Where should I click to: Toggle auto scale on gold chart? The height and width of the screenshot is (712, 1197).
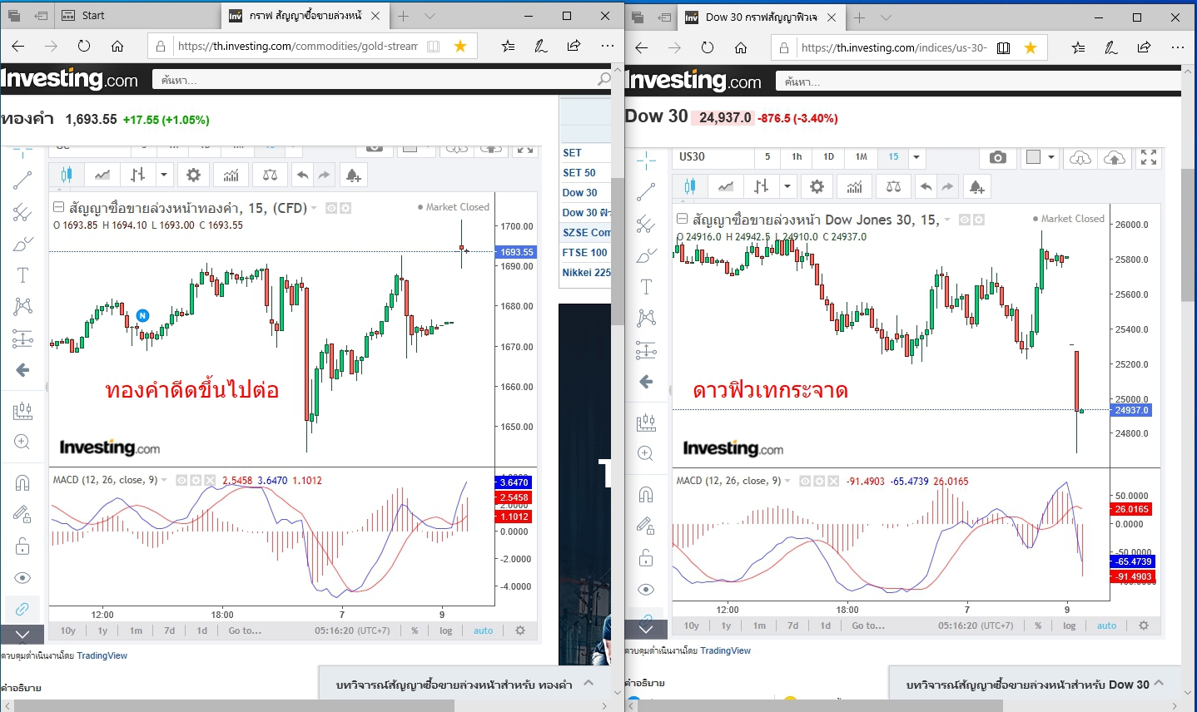click(x=484, y=630)
